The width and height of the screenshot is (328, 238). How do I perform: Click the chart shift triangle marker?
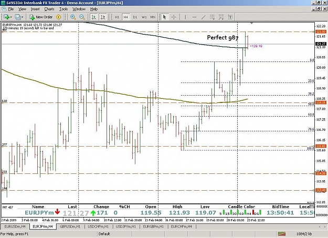[x=252, y=23]
